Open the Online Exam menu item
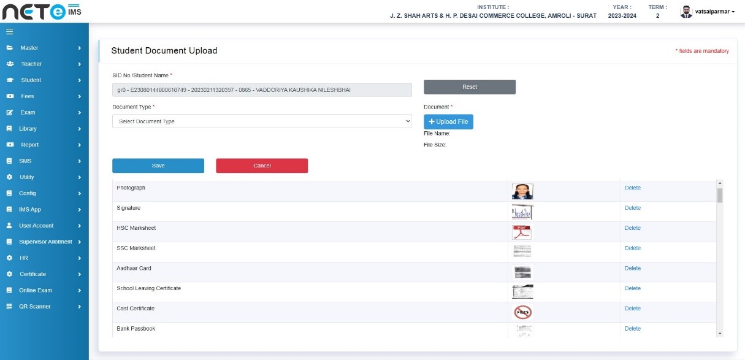 click(x=36, y=290)
